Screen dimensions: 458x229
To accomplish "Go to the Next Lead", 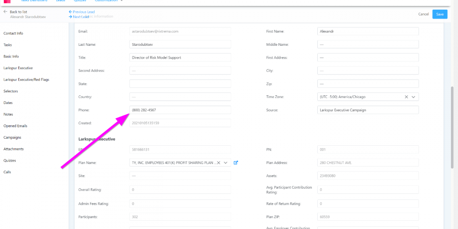I will (79, 17).
